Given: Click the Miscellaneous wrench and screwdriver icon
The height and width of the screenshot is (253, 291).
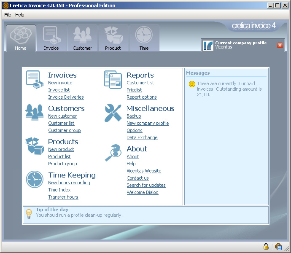Looking at the screenshot, I should [113, 113].
